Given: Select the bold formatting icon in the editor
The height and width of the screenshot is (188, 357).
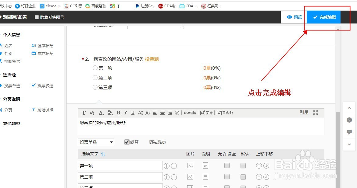Looking at the screenshot, I should tap(118, 113).
